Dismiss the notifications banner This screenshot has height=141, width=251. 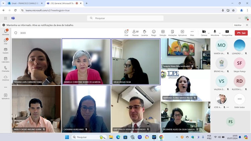point(247,25)
